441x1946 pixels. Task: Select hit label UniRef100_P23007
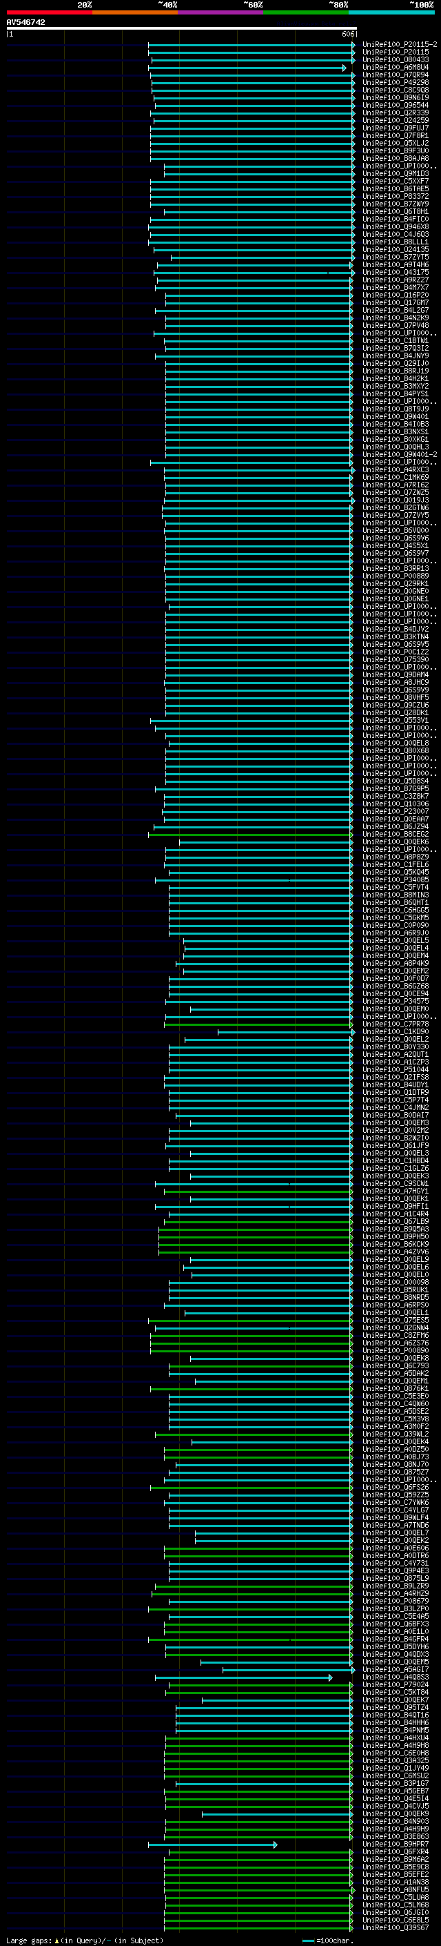pos(396,811)
